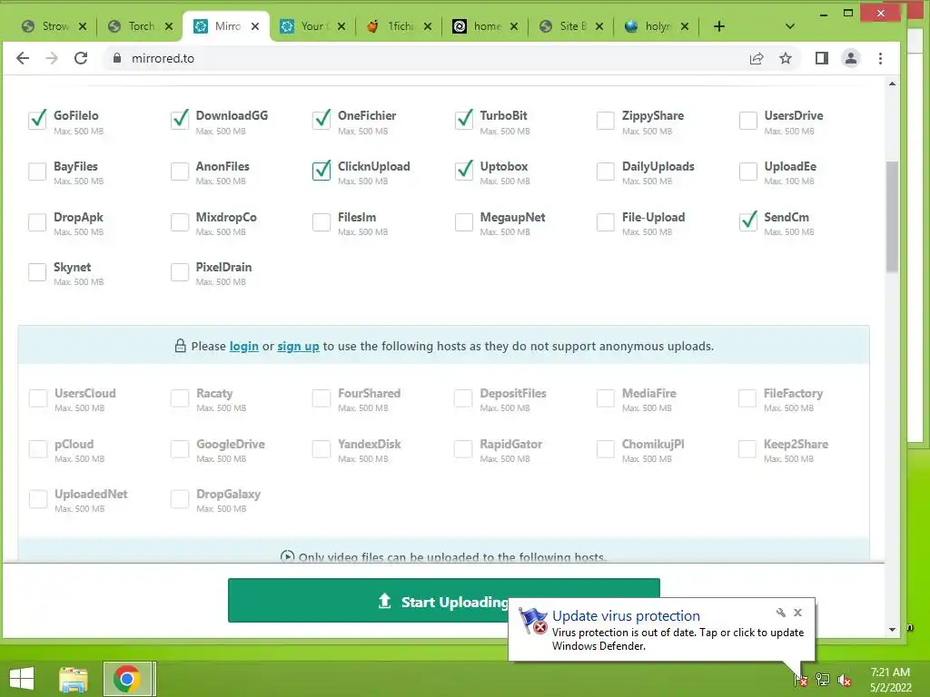Enable MegaupNet host checkbox

(x=464, y=222)
